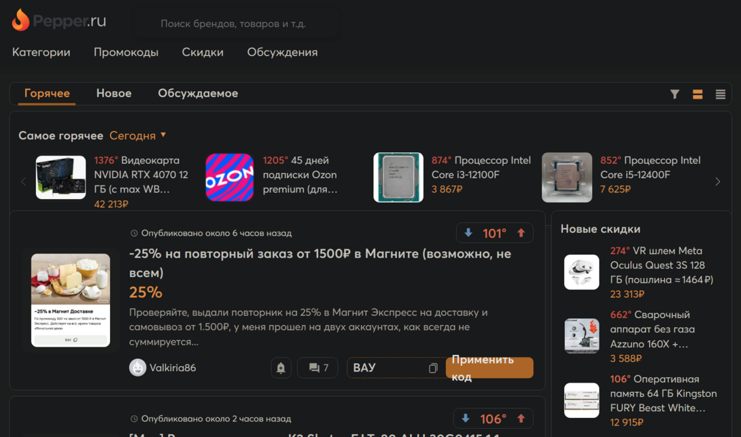741x437 pixels.
Task: Select the Горячее tab
Action: [47, 94]
